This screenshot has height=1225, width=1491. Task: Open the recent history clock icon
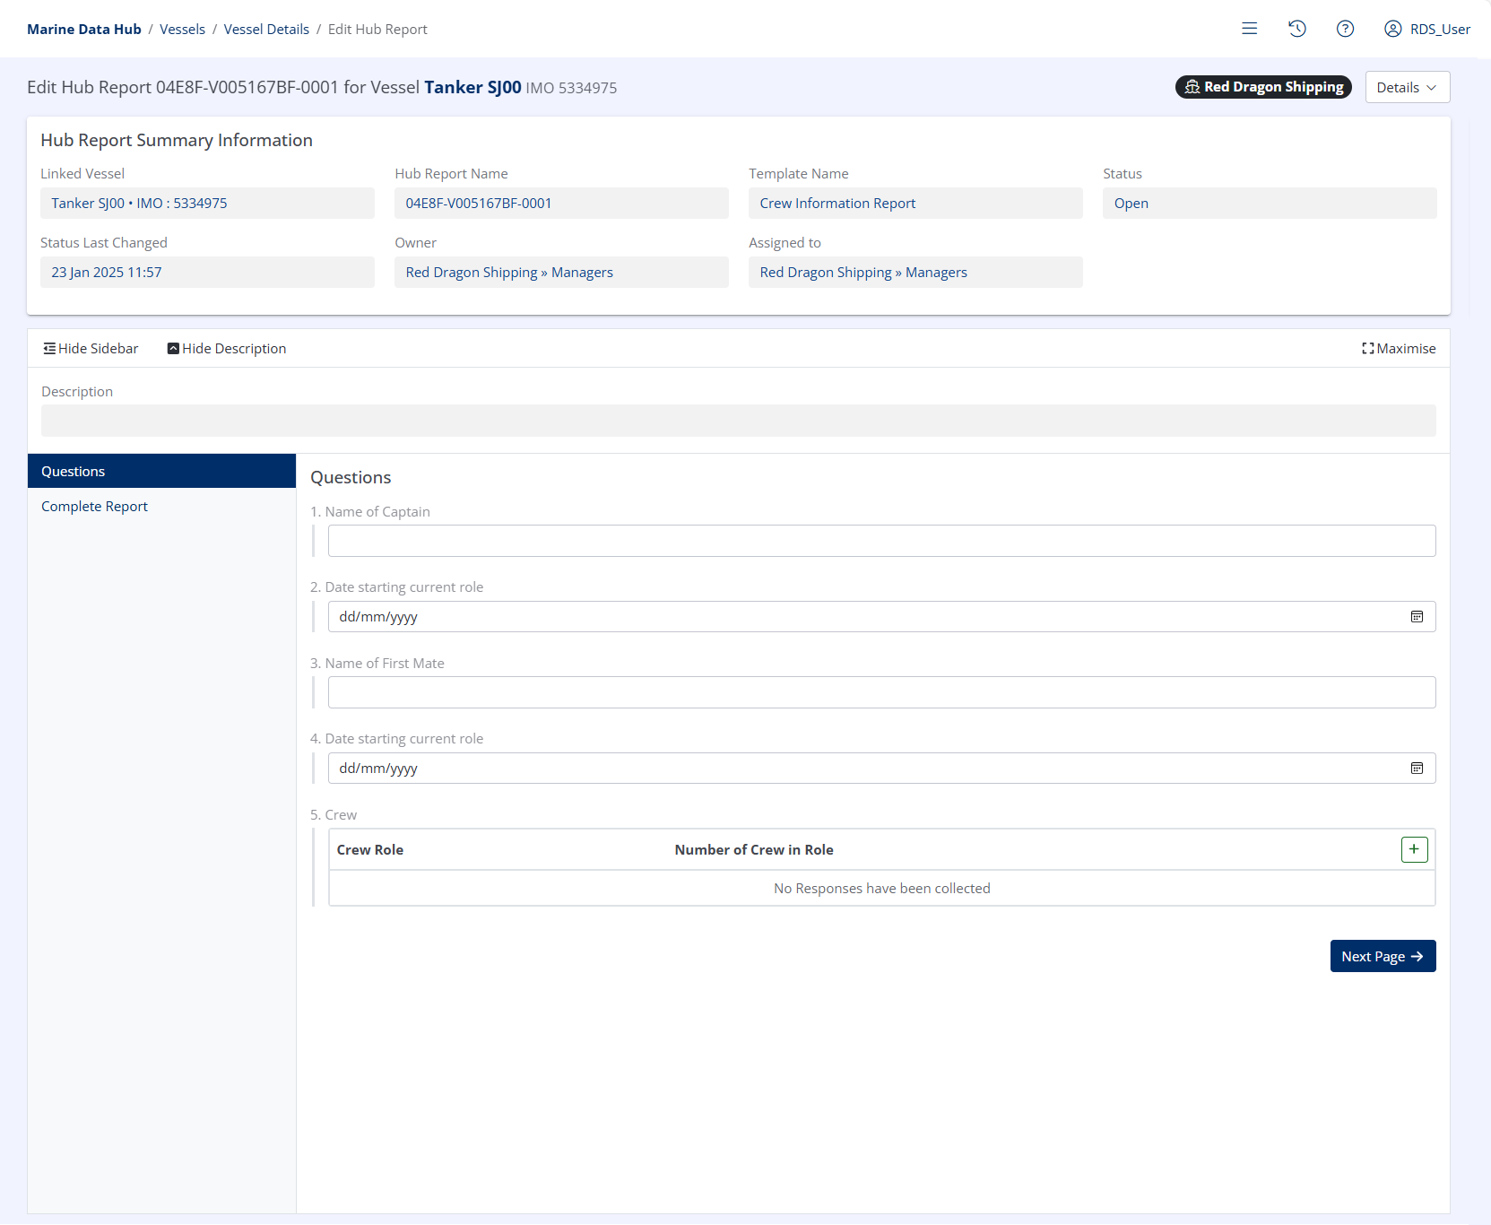point(1296,29)
